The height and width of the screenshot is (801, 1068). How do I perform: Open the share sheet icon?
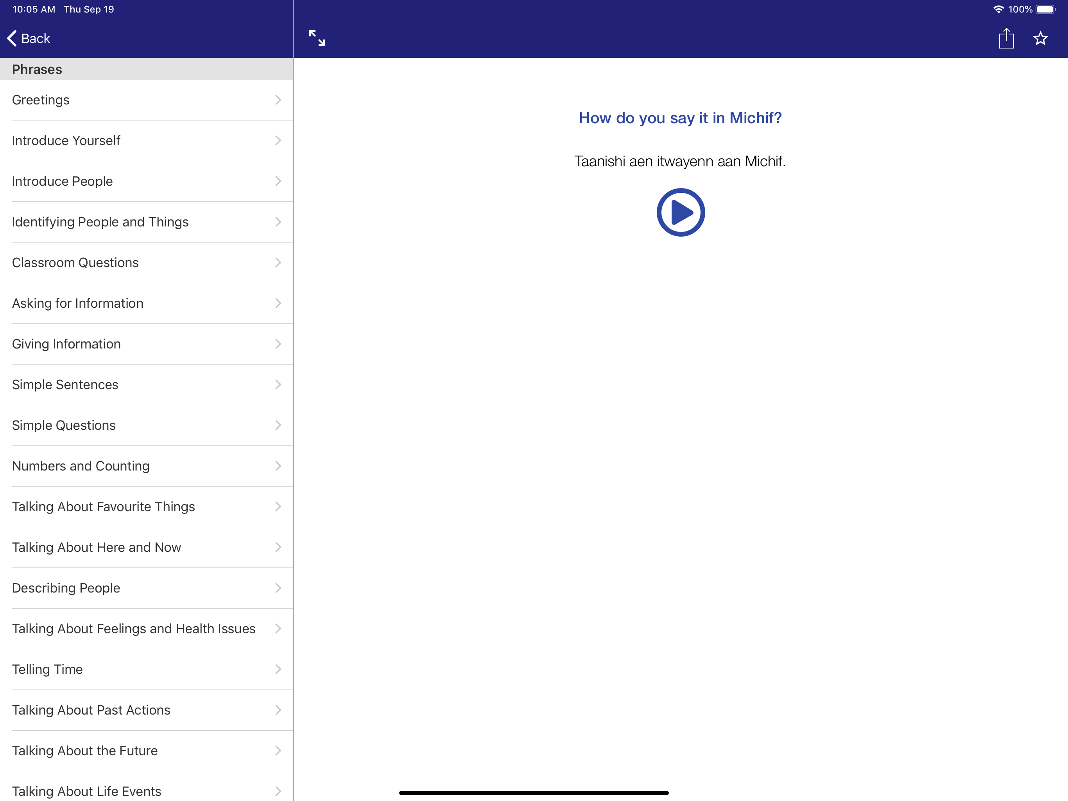coord(1006,38)
